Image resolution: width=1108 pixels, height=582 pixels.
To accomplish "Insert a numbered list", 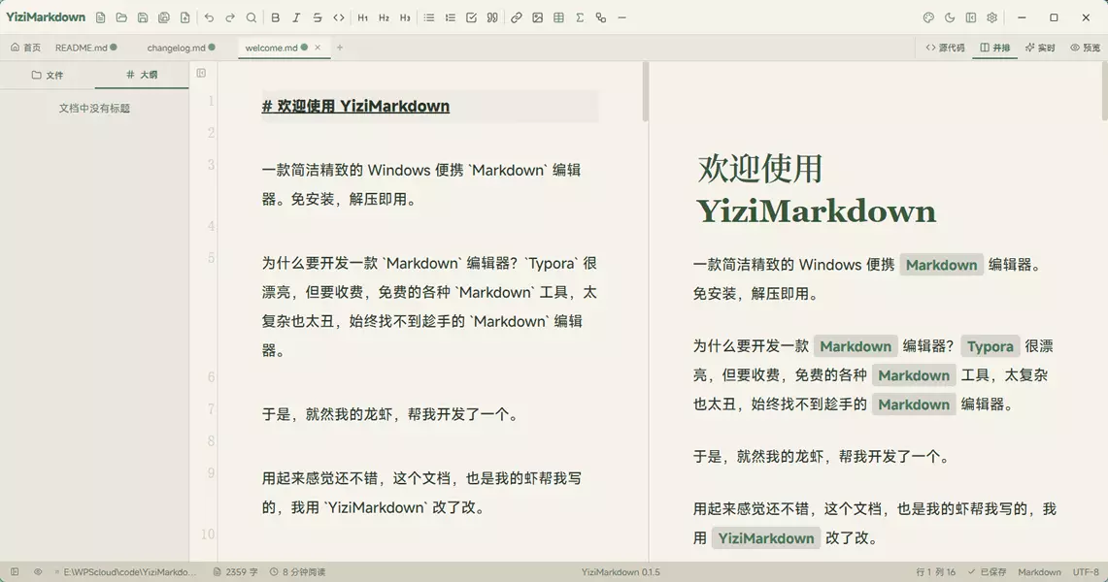I will 451,17.
